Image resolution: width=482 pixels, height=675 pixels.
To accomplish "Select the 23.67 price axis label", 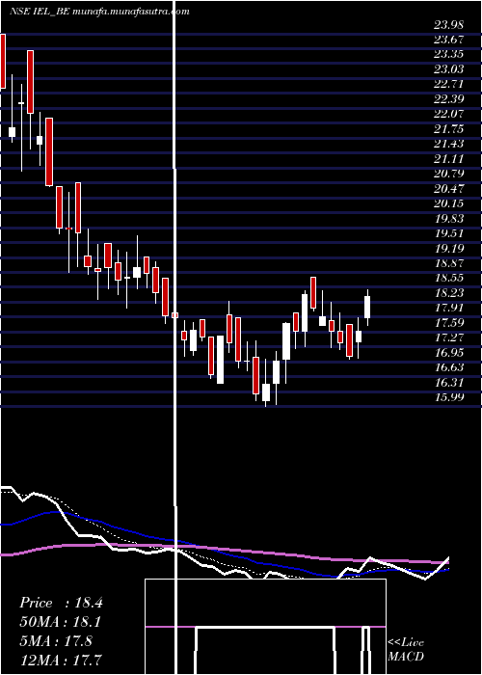I will tap(449, 40).
